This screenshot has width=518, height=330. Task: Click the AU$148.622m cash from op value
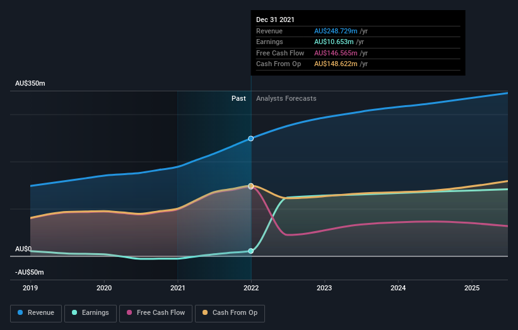point(336,64)
